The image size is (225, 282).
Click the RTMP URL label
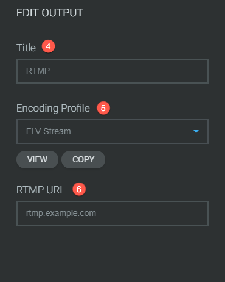tap(41, 190)
